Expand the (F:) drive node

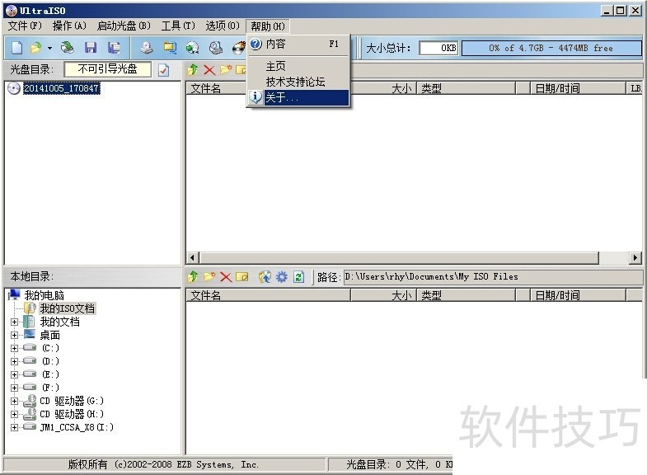pos(15,388)
